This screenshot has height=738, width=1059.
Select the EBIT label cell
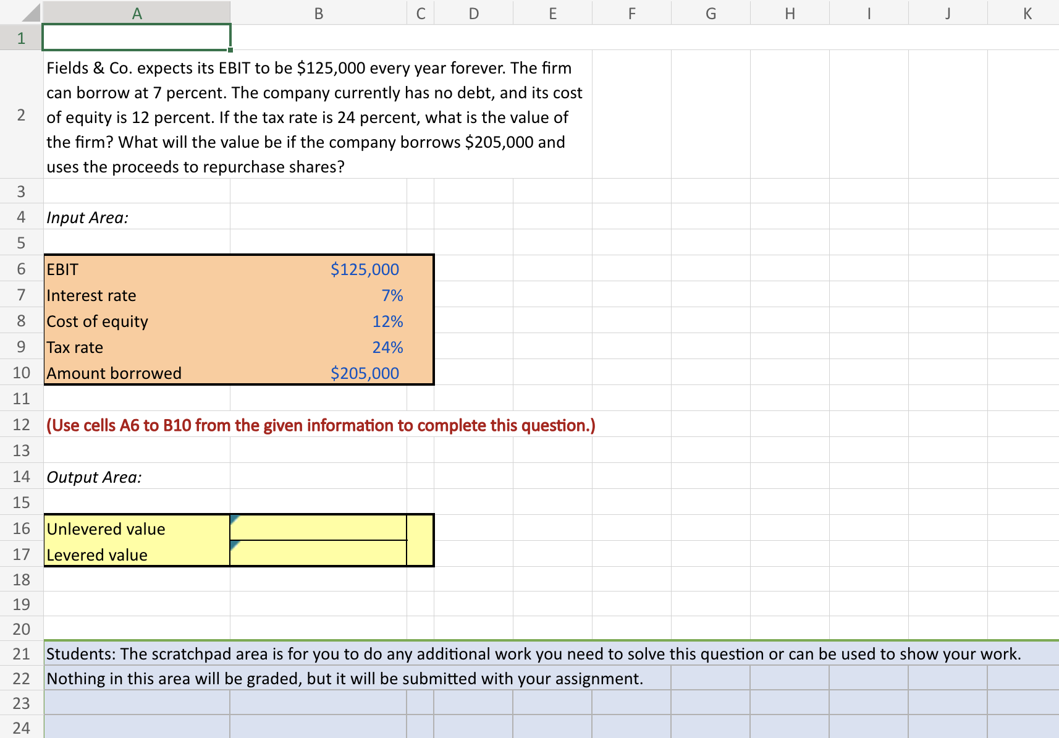(137, 269)
